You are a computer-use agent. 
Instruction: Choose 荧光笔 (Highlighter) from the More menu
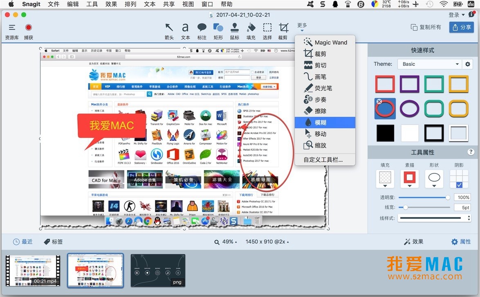point(325,88)
